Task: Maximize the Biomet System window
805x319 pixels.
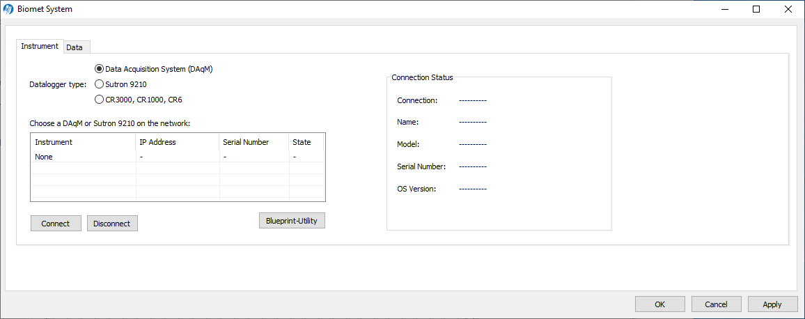Action: (756, 9)
